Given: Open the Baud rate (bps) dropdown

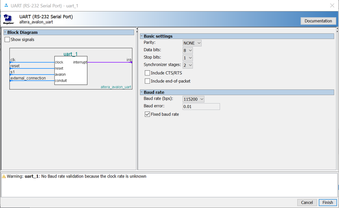Looking at the screenshot, I should 193,99.
